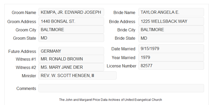209x105 pixels.
Task: Click the Groom Name field
Action: (71, 12)
